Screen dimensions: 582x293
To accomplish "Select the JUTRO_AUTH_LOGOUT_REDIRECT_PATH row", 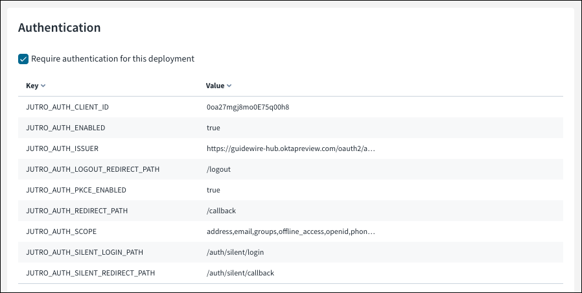I will click(290, 169).
